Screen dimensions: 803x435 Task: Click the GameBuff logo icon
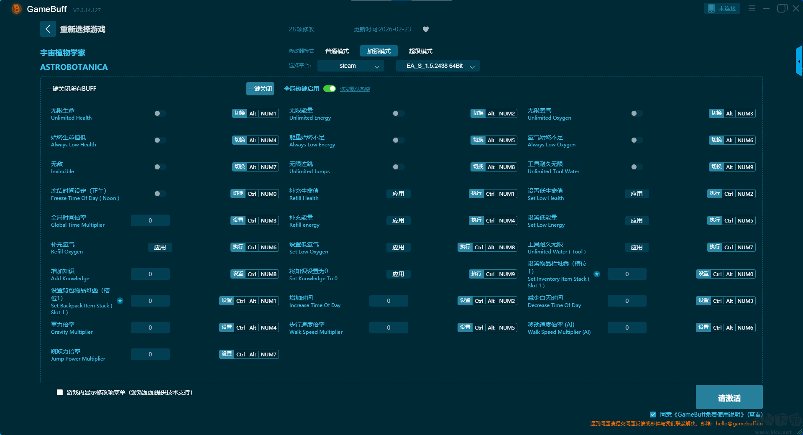pos(17,9)
